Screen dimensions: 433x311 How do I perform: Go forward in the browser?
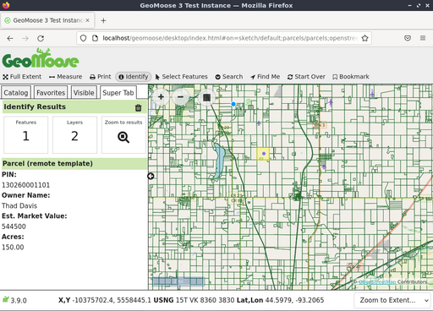point(25,38)
